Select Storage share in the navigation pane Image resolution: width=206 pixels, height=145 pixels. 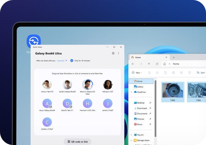pos(142,140)
